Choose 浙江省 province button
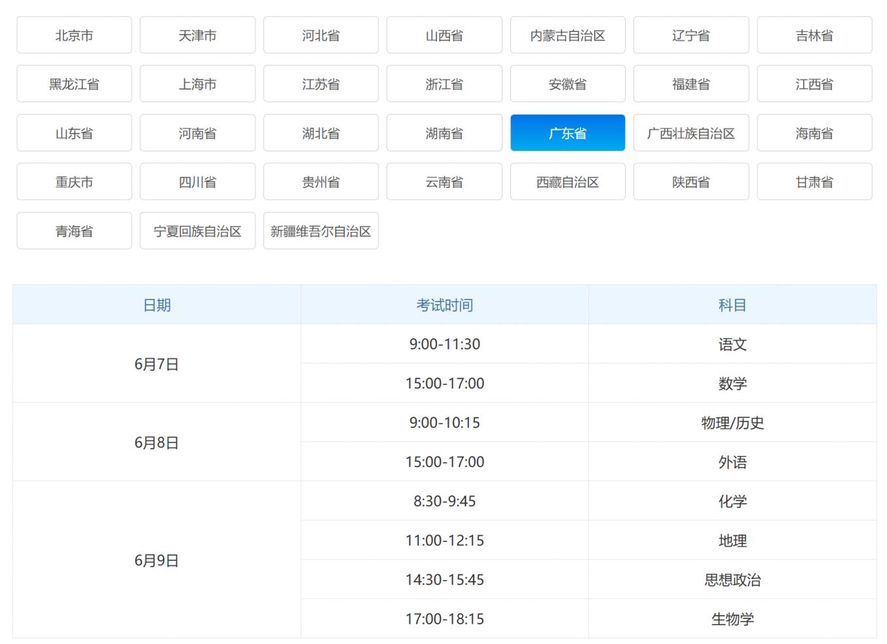 (x=444, y=84)
